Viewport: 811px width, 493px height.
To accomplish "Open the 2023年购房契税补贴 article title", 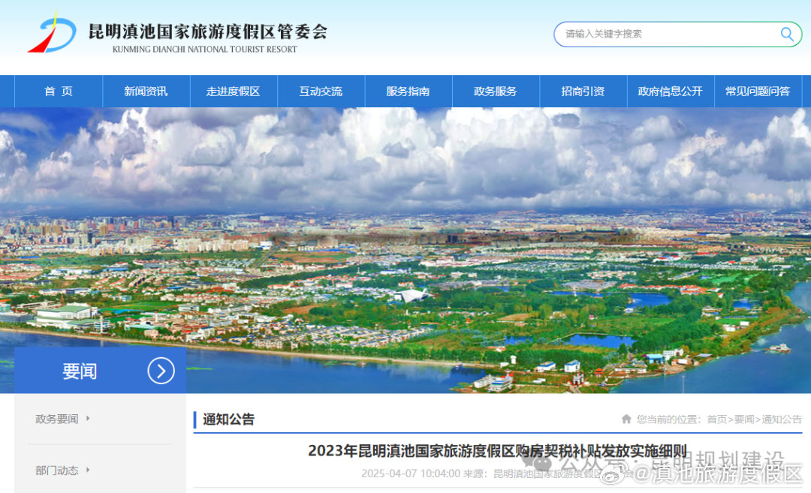I will point(497,451).
